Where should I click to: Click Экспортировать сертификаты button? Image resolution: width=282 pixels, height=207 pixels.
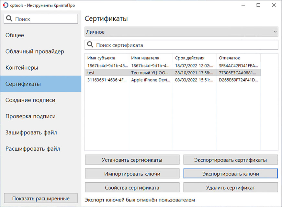click(231, 160)
